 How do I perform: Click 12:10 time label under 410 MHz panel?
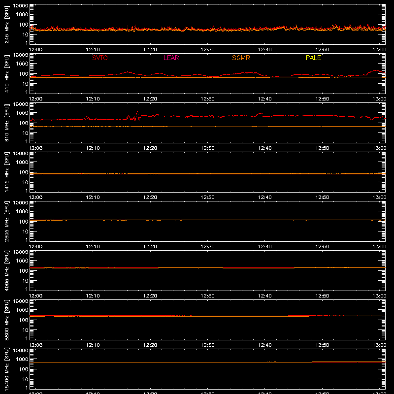(93, 99)
